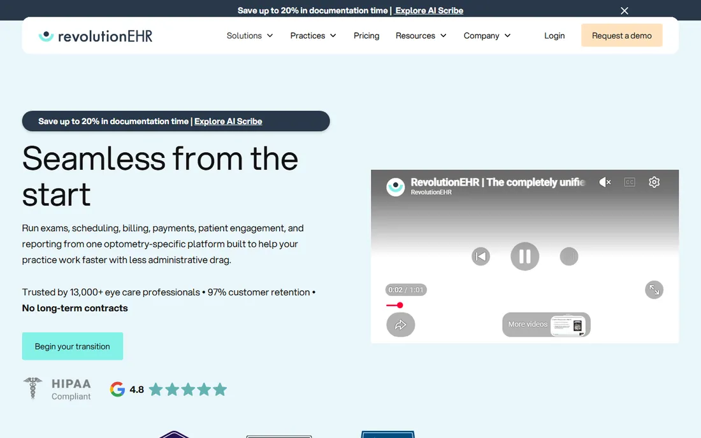Expand the Resources dropdown menu
This screenshot has width=701, height=438.
coord(421,36)
